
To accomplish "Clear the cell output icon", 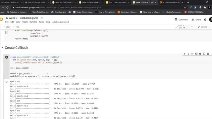I will click(x=7, y=82).
